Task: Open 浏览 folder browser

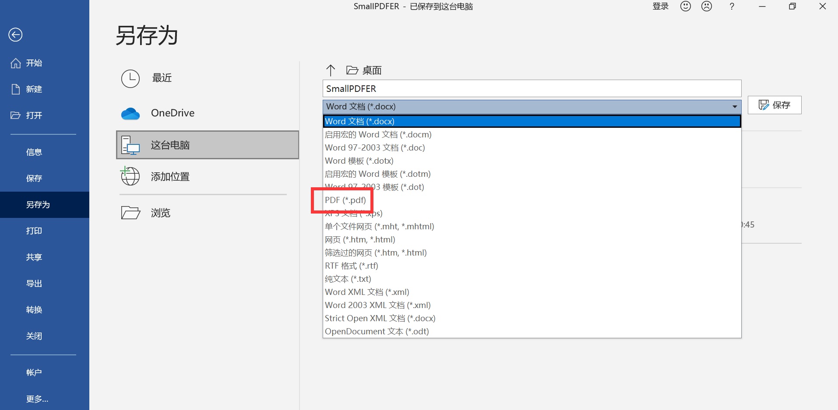Action: click(x=160, y=213)
